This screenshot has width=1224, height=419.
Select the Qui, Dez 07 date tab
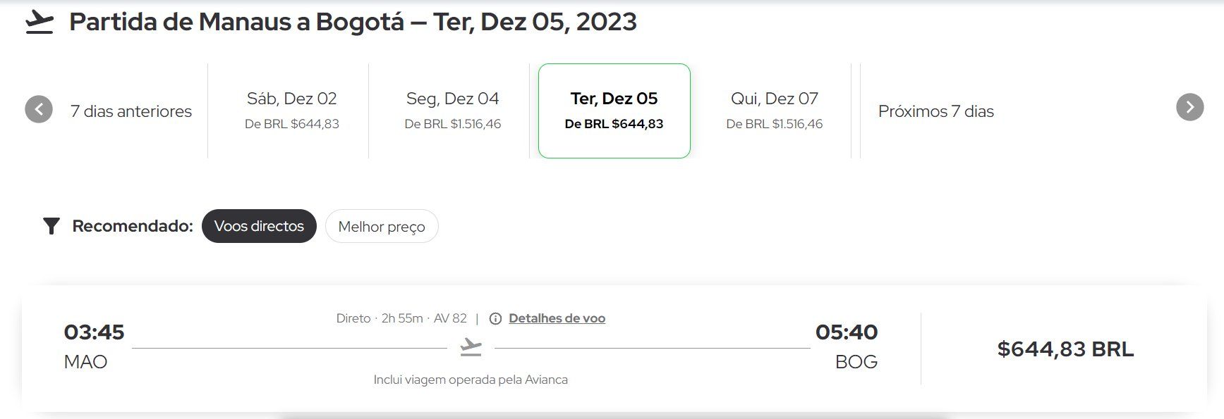774,111
